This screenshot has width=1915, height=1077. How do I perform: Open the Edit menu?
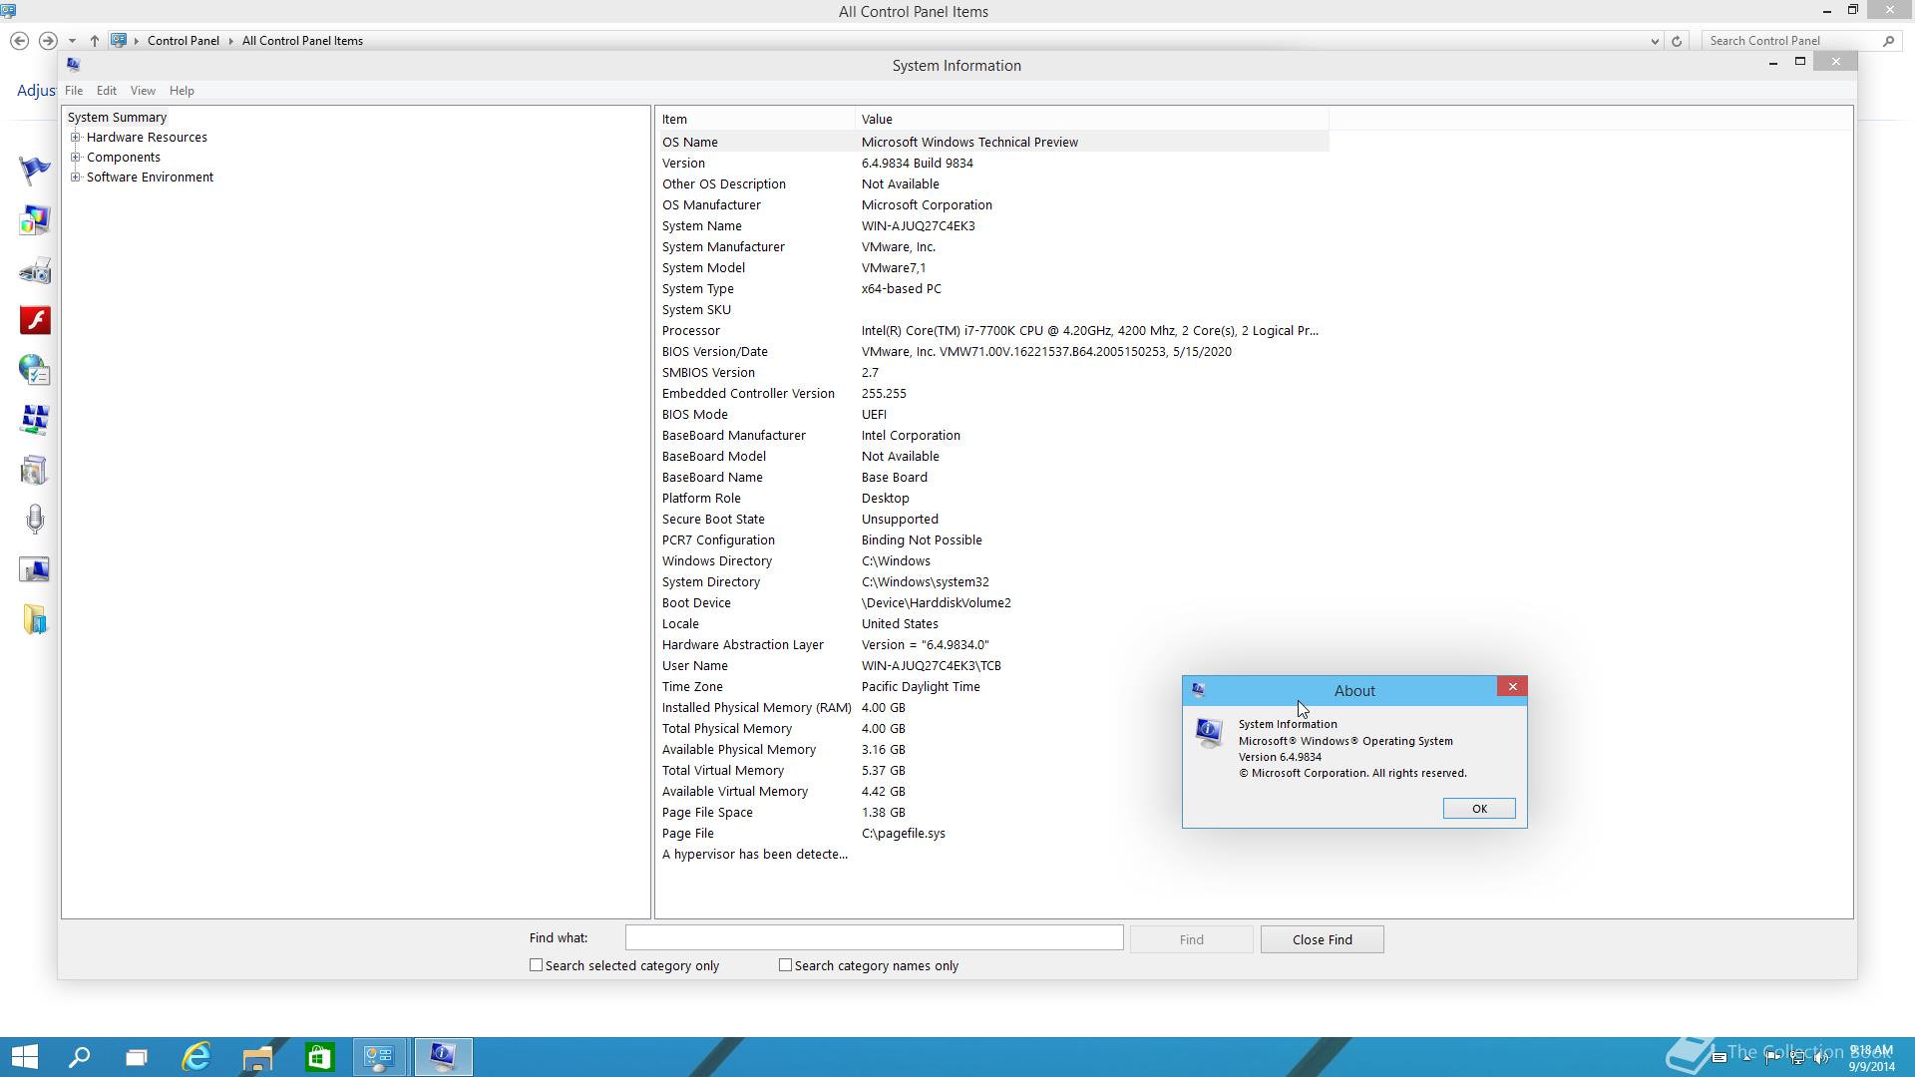(x=107, y=91)
